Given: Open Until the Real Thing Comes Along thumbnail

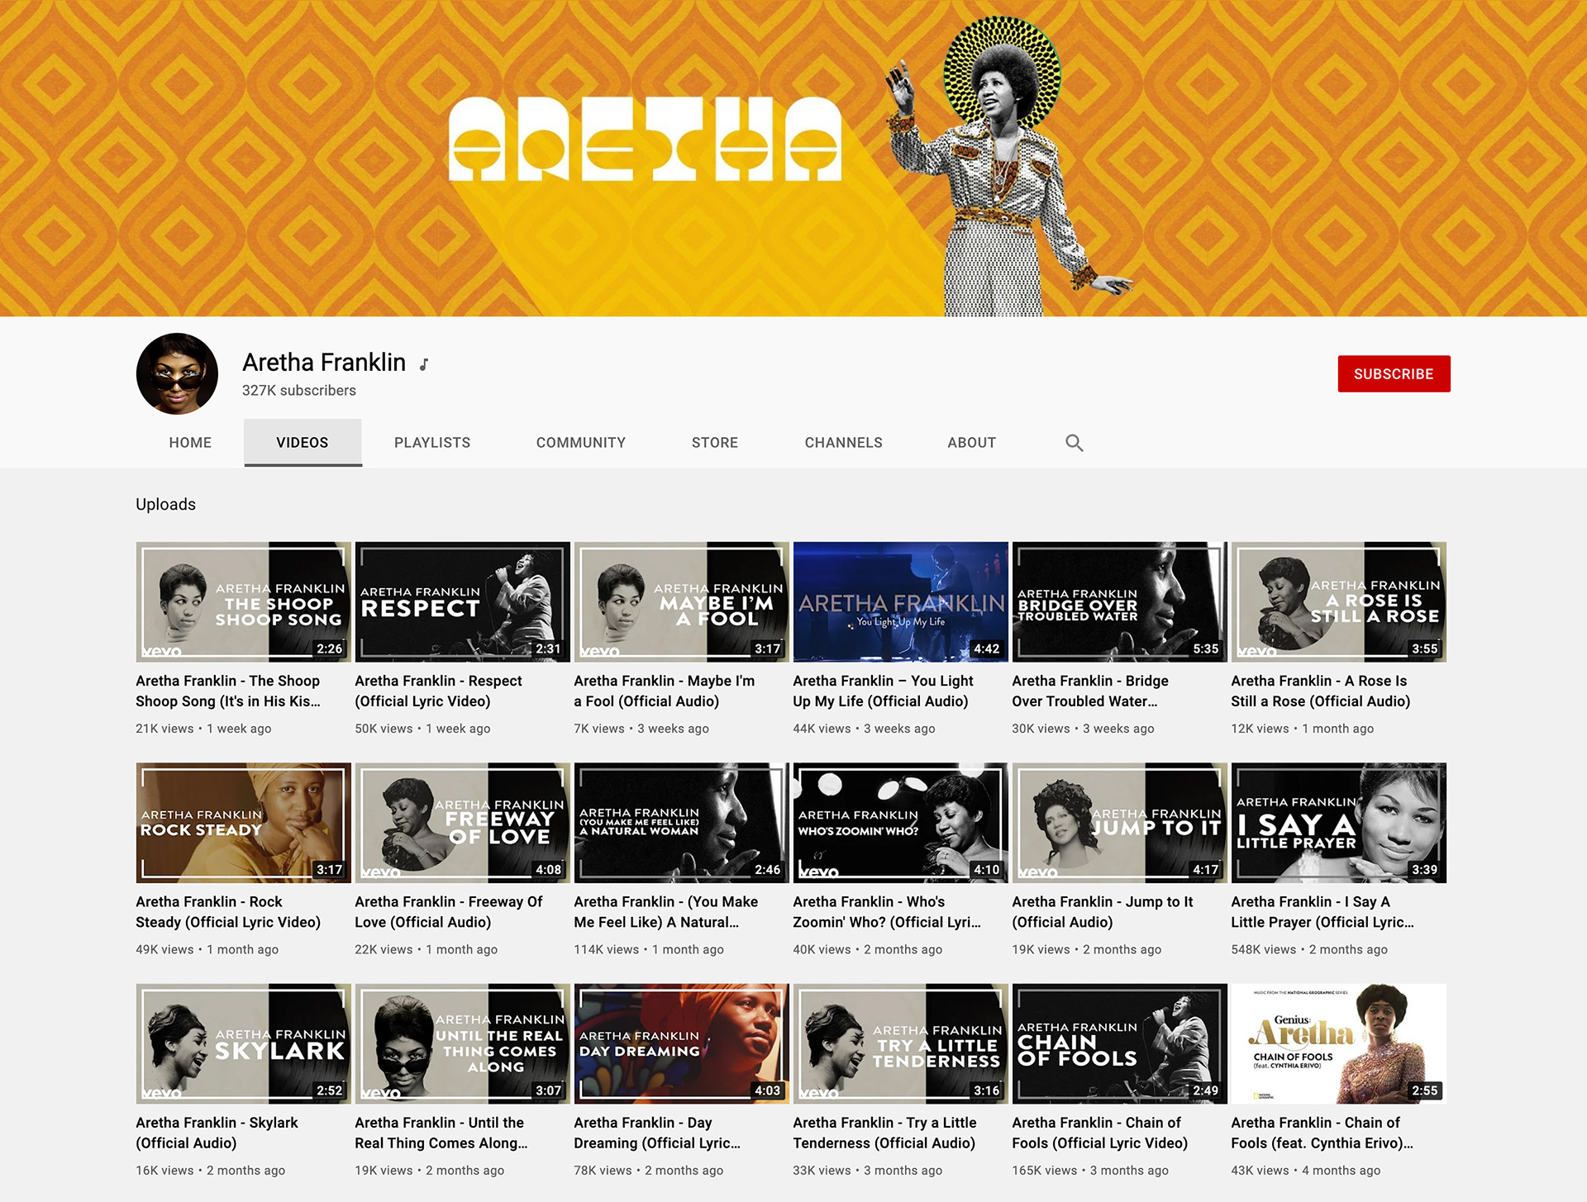Looking at the screenshot, I should (x=462, y=1043).
